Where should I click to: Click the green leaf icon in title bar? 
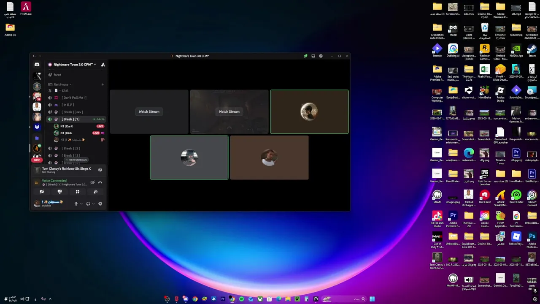click(x=305, y=56)
